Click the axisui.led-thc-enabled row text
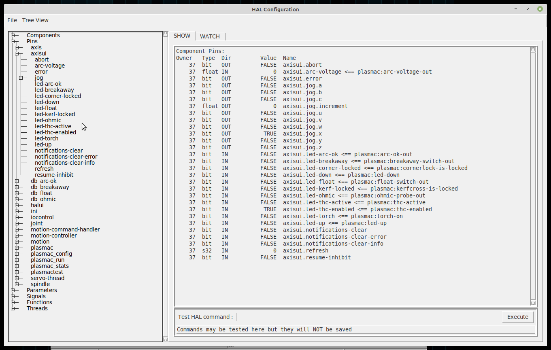 [x=311, y=209]
